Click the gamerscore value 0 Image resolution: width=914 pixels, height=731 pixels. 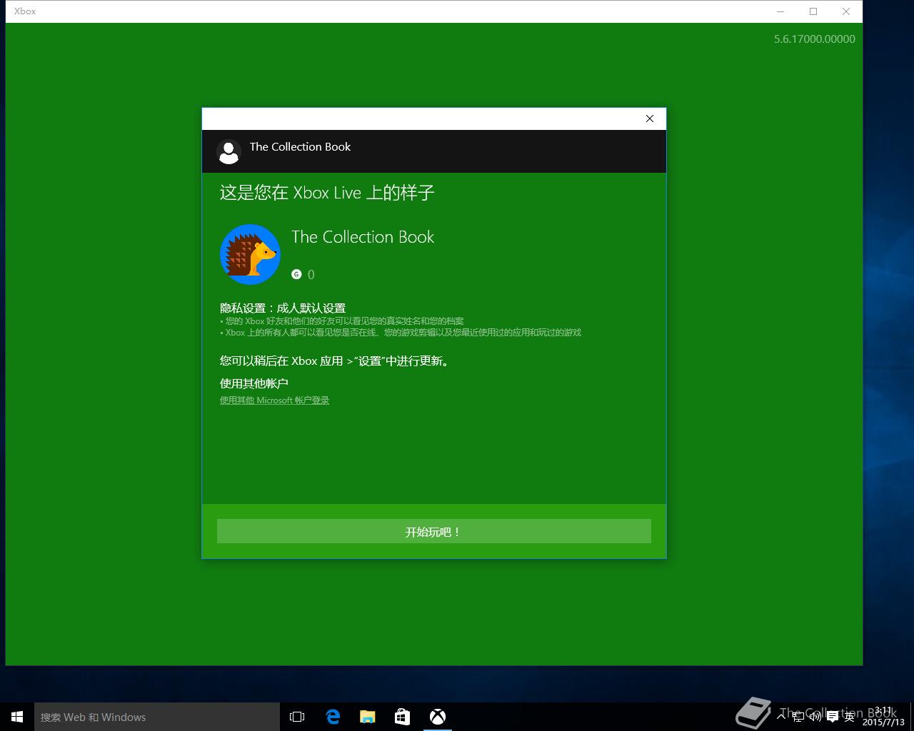pos(311,274)
